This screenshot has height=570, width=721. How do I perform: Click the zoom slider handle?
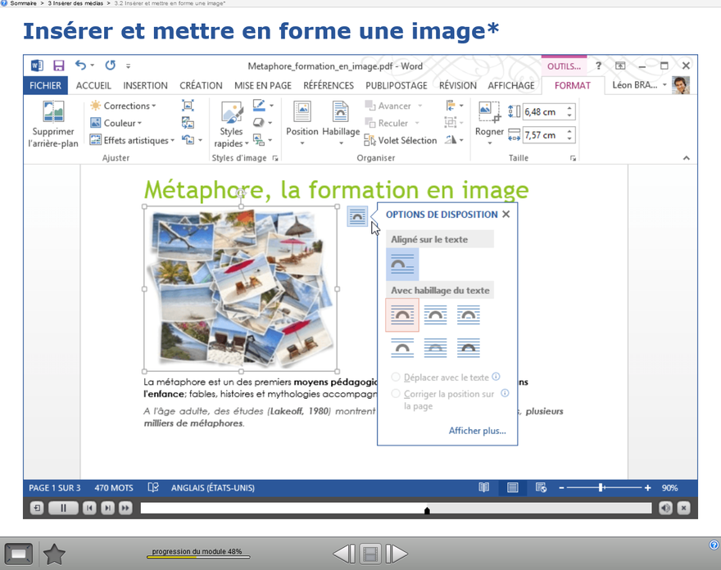point(601,487)
